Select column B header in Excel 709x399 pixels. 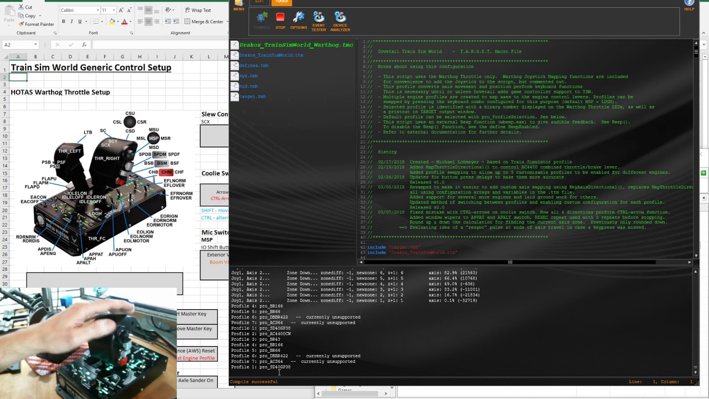[35, 57]
